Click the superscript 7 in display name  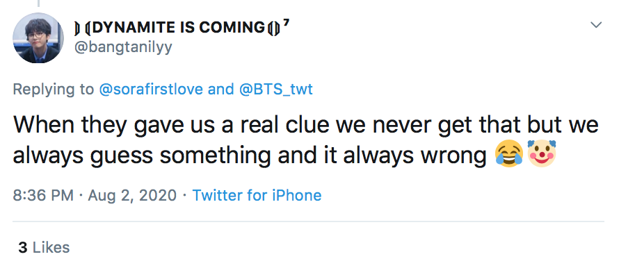pos(287,23)
